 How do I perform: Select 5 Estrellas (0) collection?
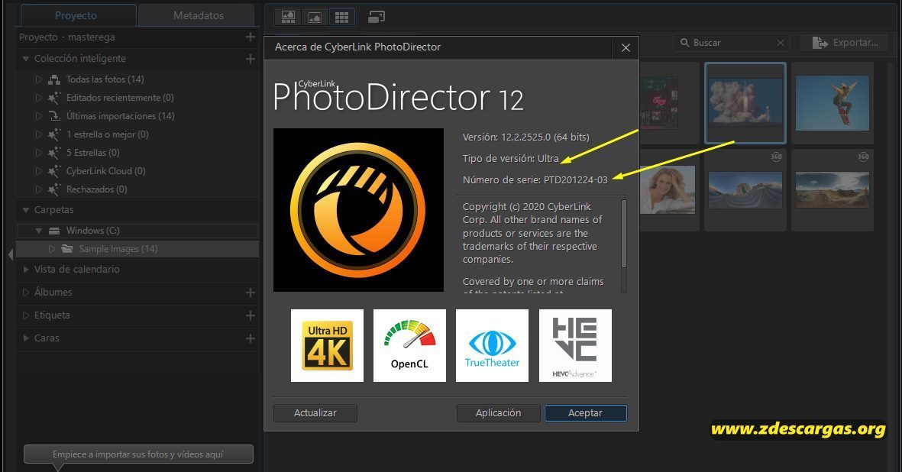tap(92, 153)
